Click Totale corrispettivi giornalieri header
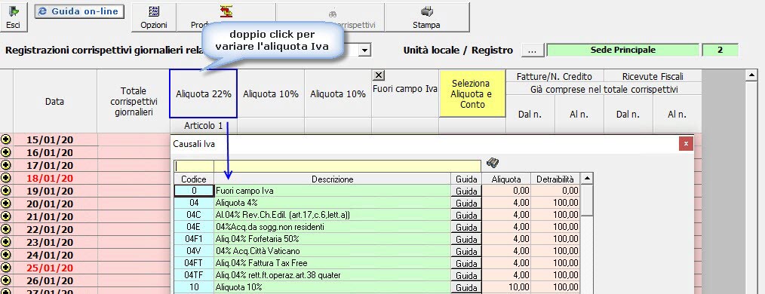Viewport: 765px width, 294px height. [x=134, y=102]
